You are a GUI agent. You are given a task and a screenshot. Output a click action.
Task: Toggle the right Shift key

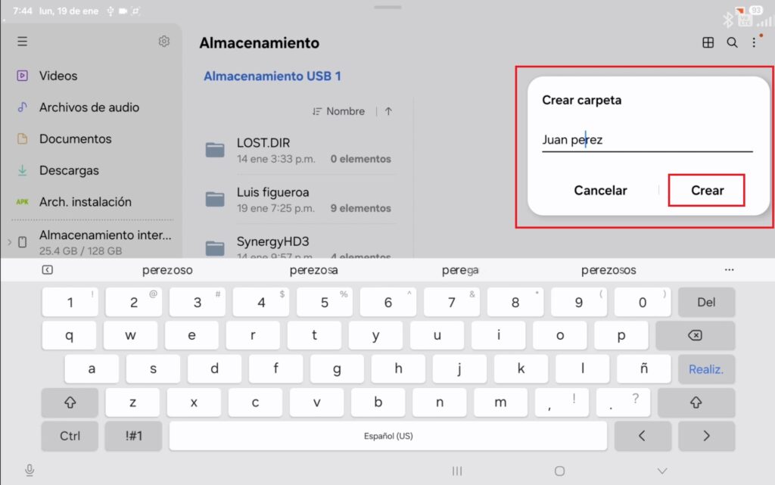click(696, 403)
